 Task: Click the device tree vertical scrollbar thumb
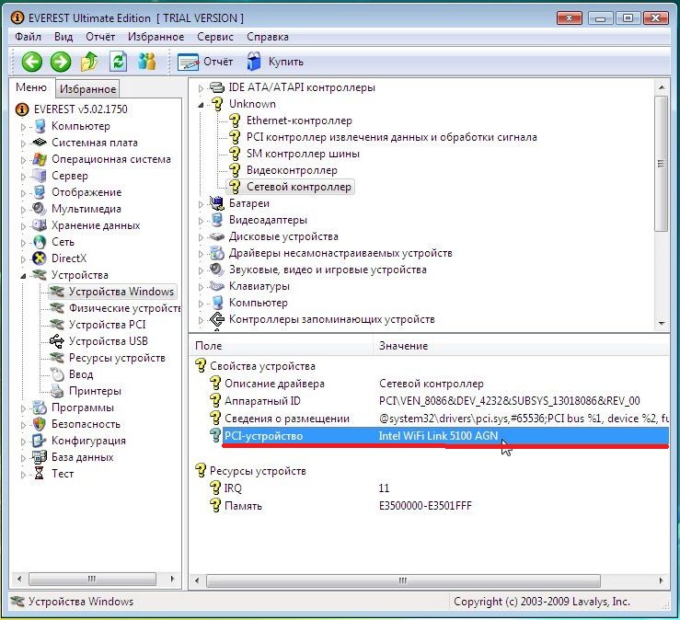[661, 164]
